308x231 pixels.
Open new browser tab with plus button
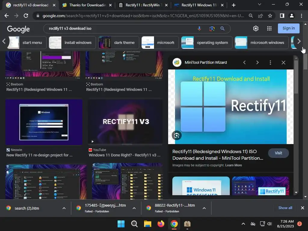click(x=233, y=5)
